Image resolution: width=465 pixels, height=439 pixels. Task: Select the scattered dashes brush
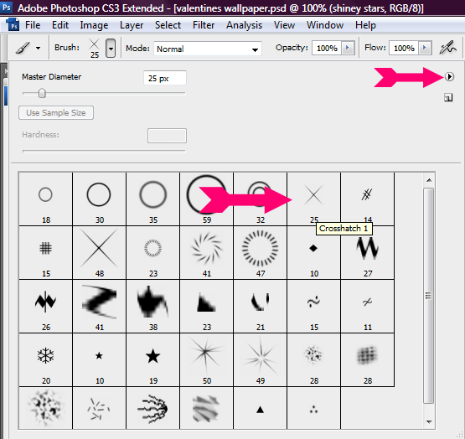pyautogui.click(x=100, y=408)
